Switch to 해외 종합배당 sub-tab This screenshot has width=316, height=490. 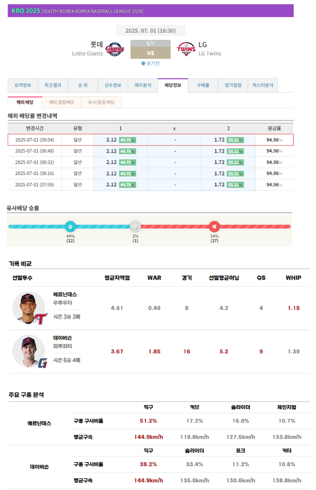tap(62, 102)
